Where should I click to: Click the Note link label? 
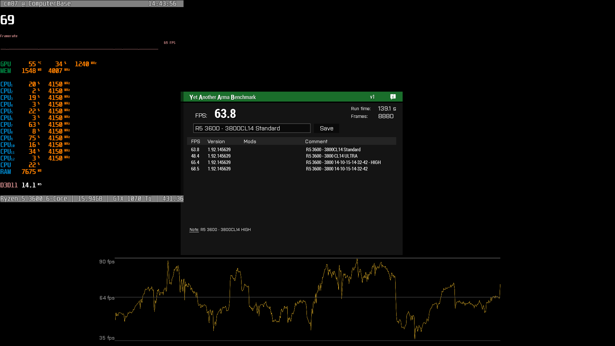[194, 230]
